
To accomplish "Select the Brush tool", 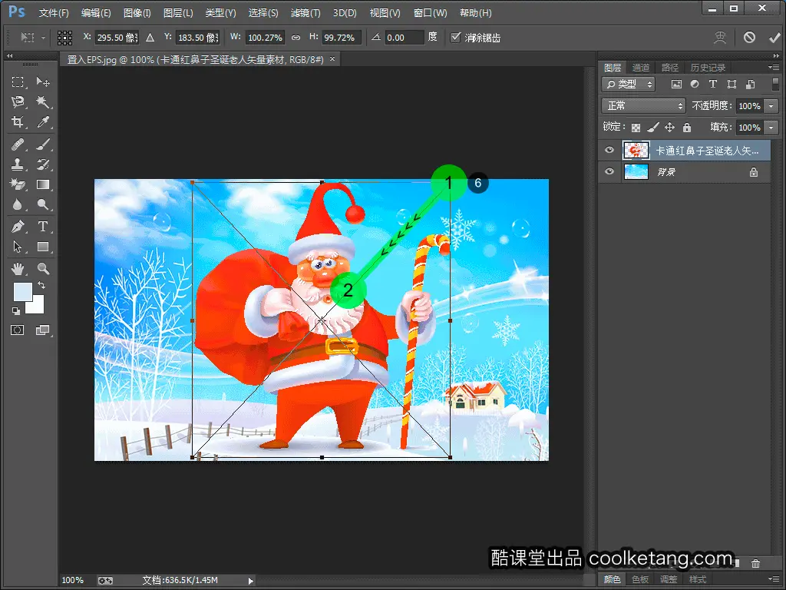I will pyautogui.click(x=43, y=144).
